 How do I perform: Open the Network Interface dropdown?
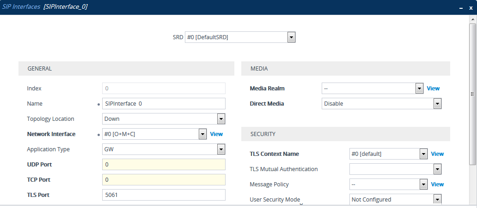[202, 134]
